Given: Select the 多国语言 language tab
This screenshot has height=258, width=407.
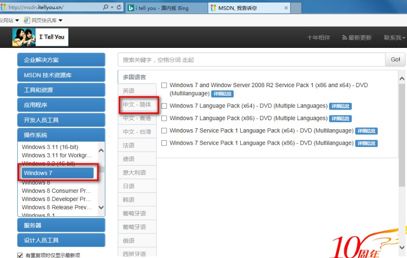Looking at the screenshot, I should click(137, 77).
